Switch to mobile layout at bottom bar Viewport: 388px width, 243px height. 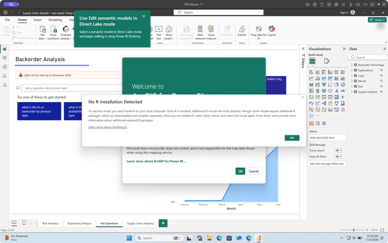click(24, 223)
